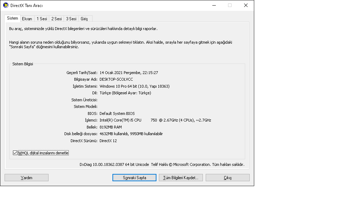This screenshot has width=352, height=220.
Task: Close the DirectX Tanı Aracı window
Action: pyautogui.click(x=245, y=5)
